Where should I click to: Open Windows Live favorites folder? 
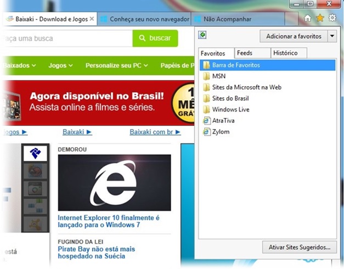pos(268,109)
